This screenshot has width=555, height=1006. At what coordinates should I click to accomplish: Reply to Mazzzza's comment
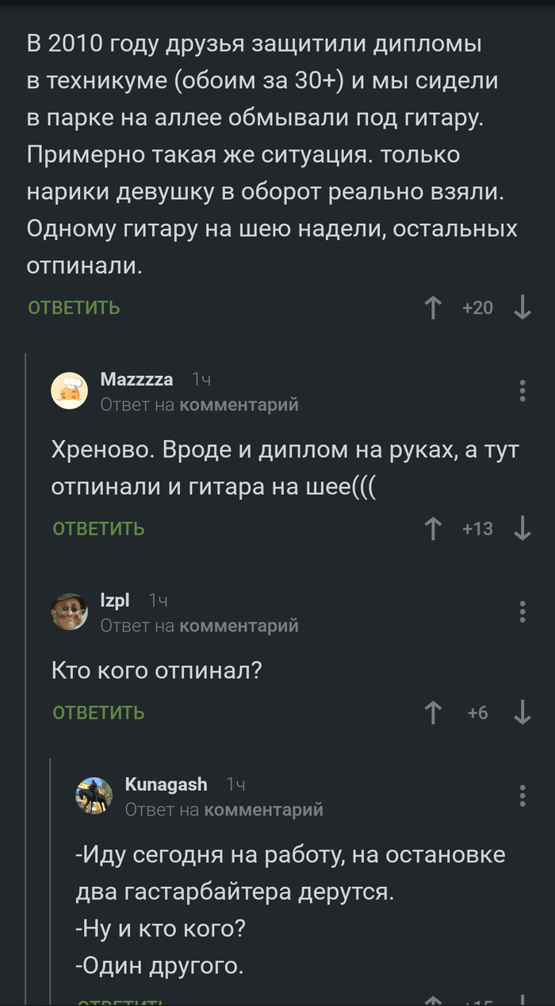click(x=98, y=528)
